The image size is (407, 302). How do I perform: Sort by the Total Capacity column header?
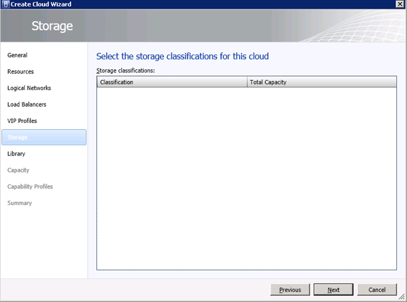click(x=322, y=82)
